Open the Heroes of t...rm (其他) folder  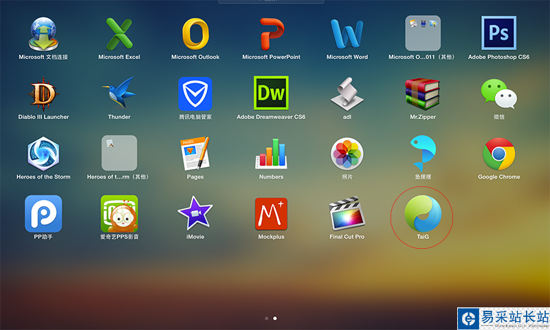point(119,153)
